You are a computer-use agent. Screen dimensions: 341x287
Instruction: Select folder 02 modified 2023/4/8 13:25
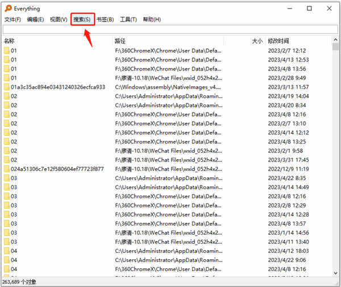click(x=10, y=142)
